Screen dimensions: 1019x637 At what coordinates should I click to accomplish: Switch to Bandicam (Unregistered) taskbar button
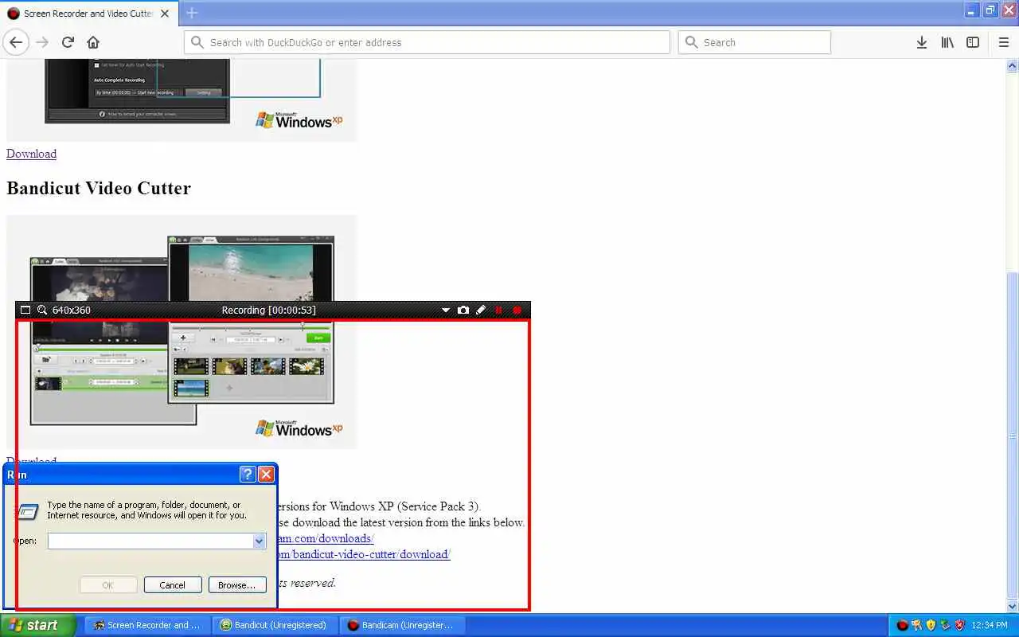tap(403, 625)
